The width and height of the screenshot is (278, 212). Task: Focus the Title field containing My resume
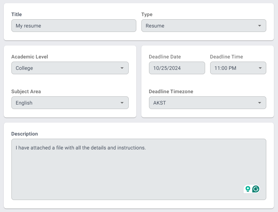pyautogui.click(x=74, y=26)
